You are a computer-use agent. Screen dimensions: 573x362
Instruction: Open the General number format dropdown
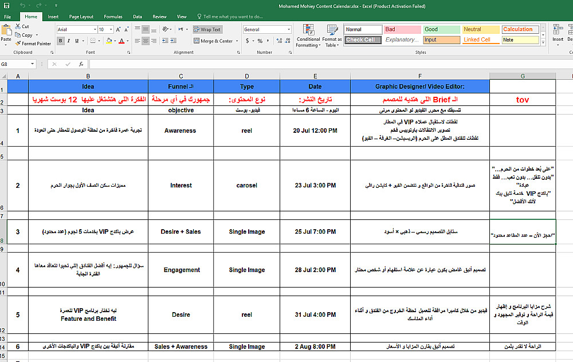[x=289, y=30]
